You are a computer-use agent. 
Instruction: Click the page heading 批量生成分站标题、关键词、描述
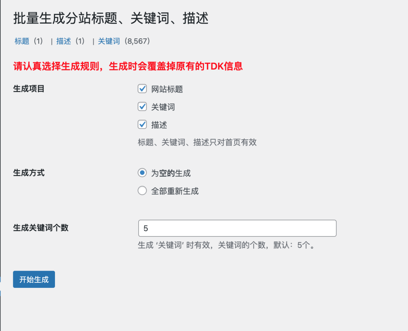click(111, 18)
